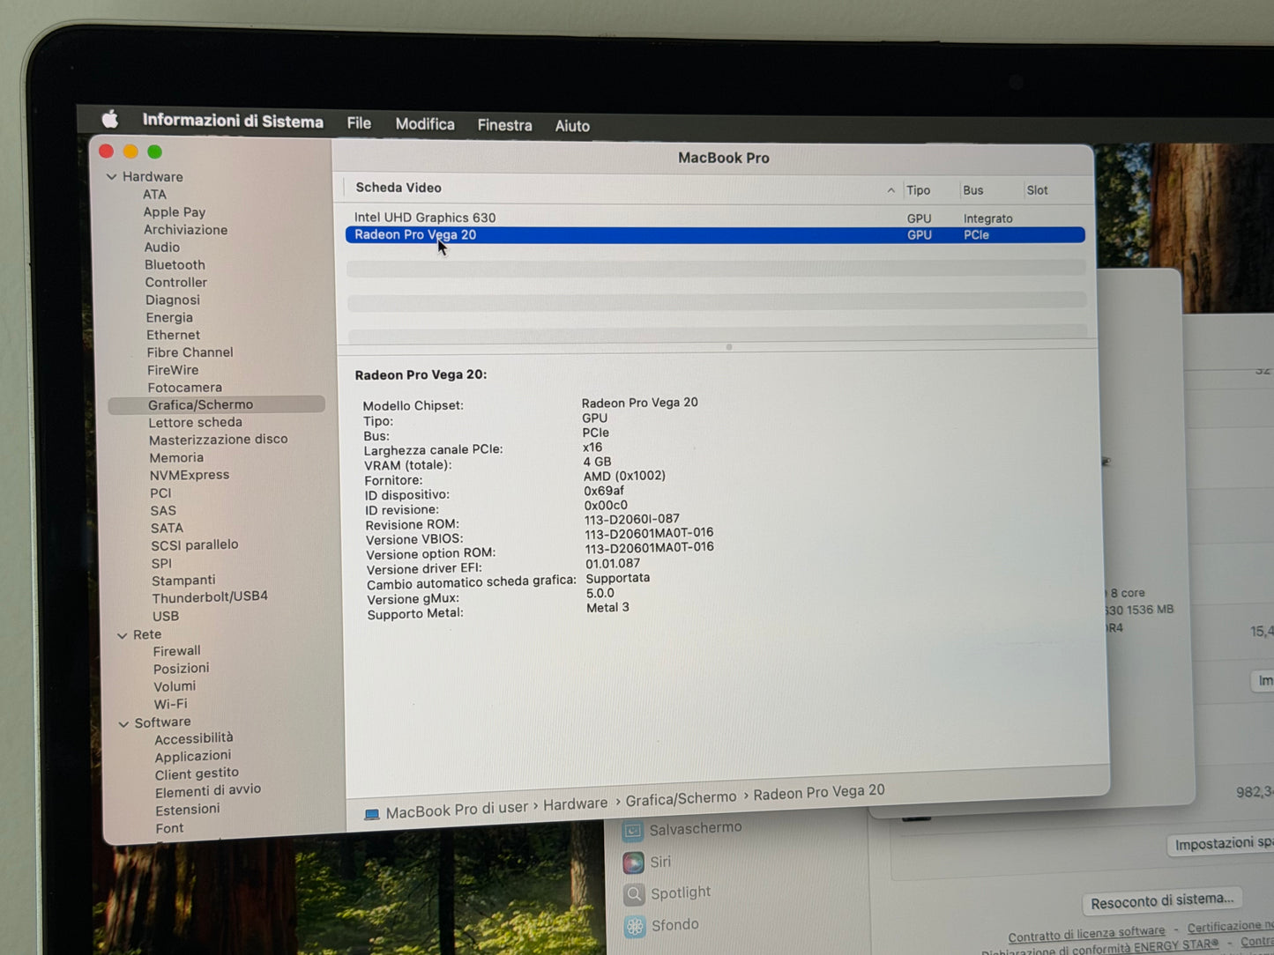Select Elementi di avvio under Software

(208, 791)
